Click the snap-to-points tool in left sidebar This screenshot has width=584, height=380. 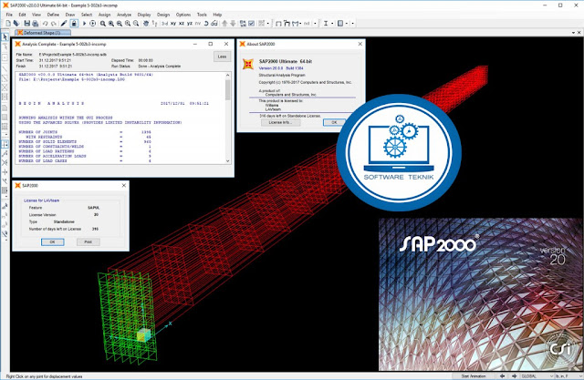point(5,144)
